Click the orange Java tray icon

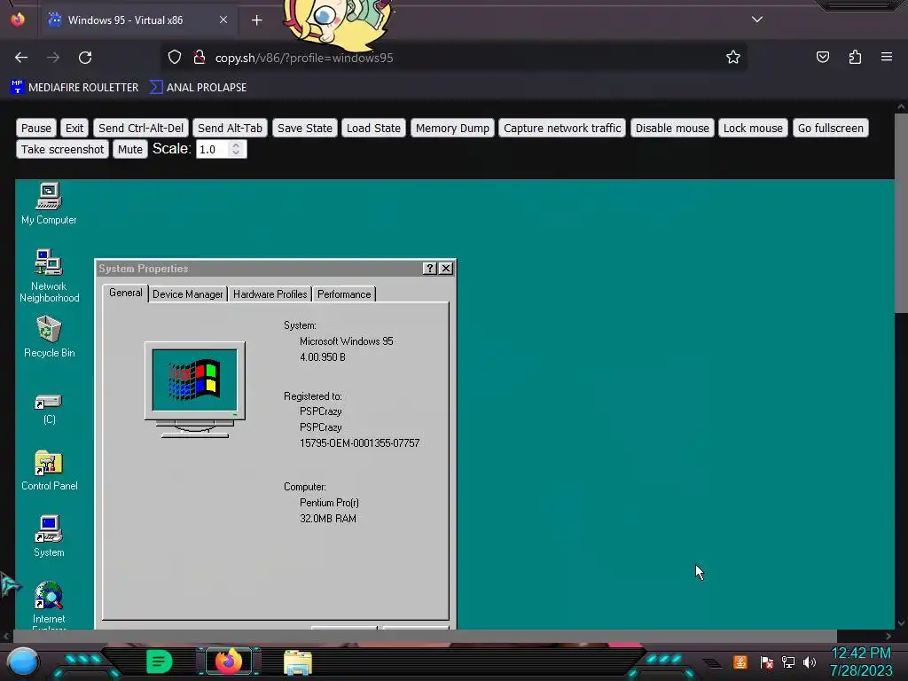(x=740, y=661)
